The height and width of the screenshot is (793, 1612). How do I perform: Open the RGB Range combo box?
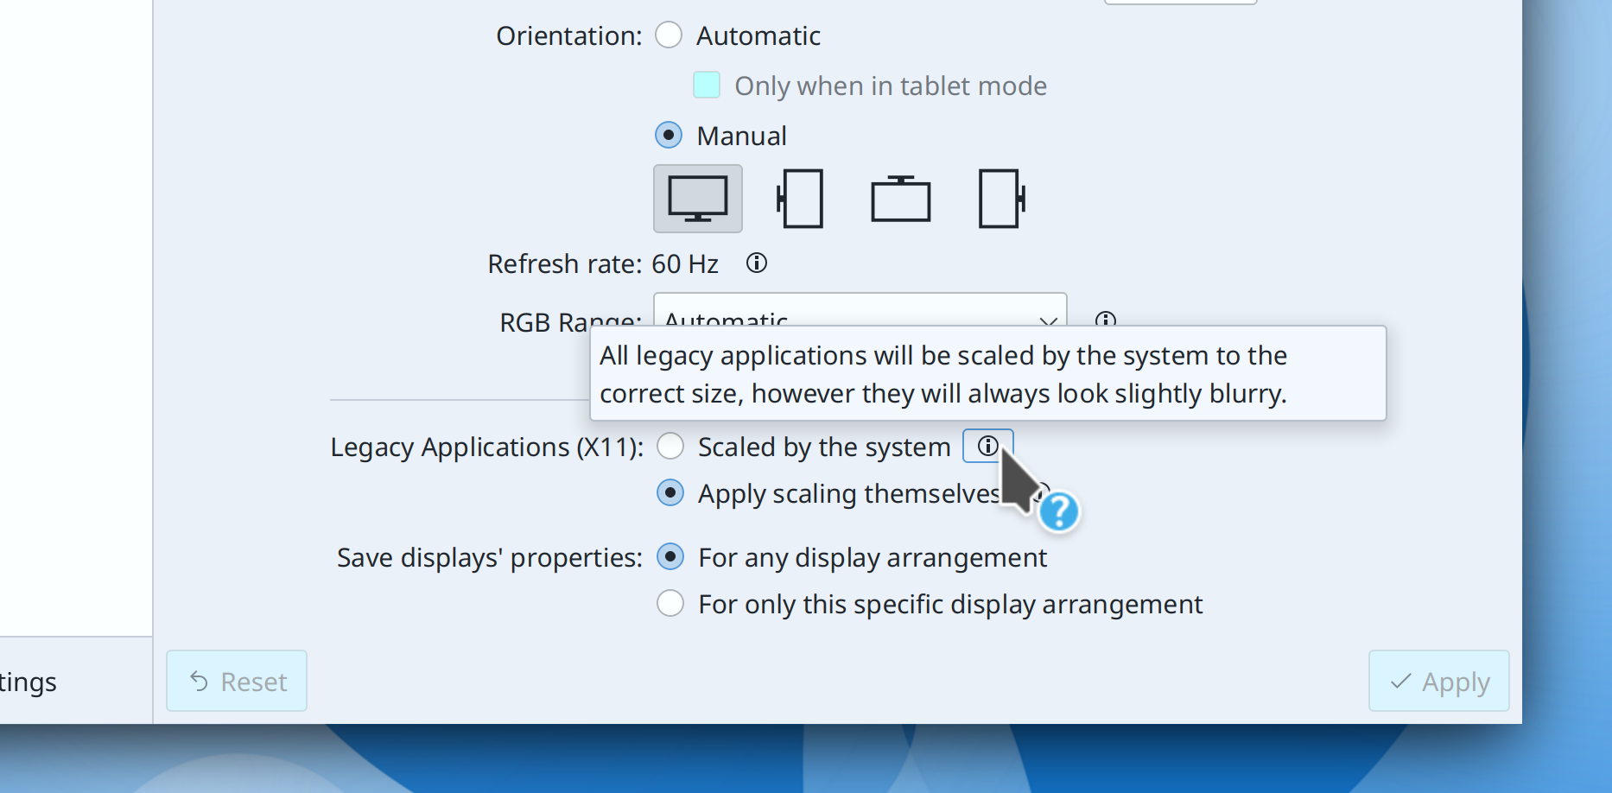point(847,313)
